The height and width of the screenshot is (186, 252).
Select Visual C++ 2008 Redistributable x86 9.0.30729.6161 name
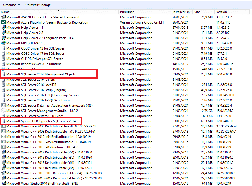pyautogui.click(x=51, y=131)
